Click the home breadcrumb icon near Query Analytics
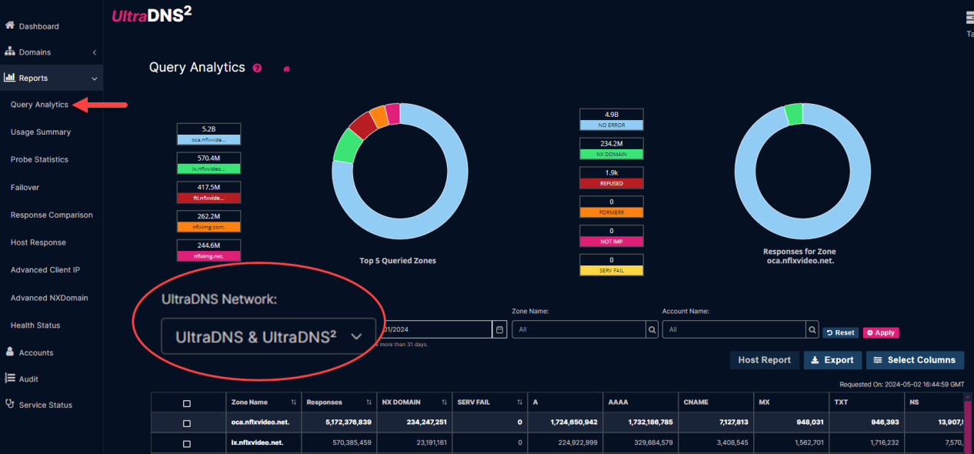The height and width of the screenshot is (454, 974). tap(285, 68)
